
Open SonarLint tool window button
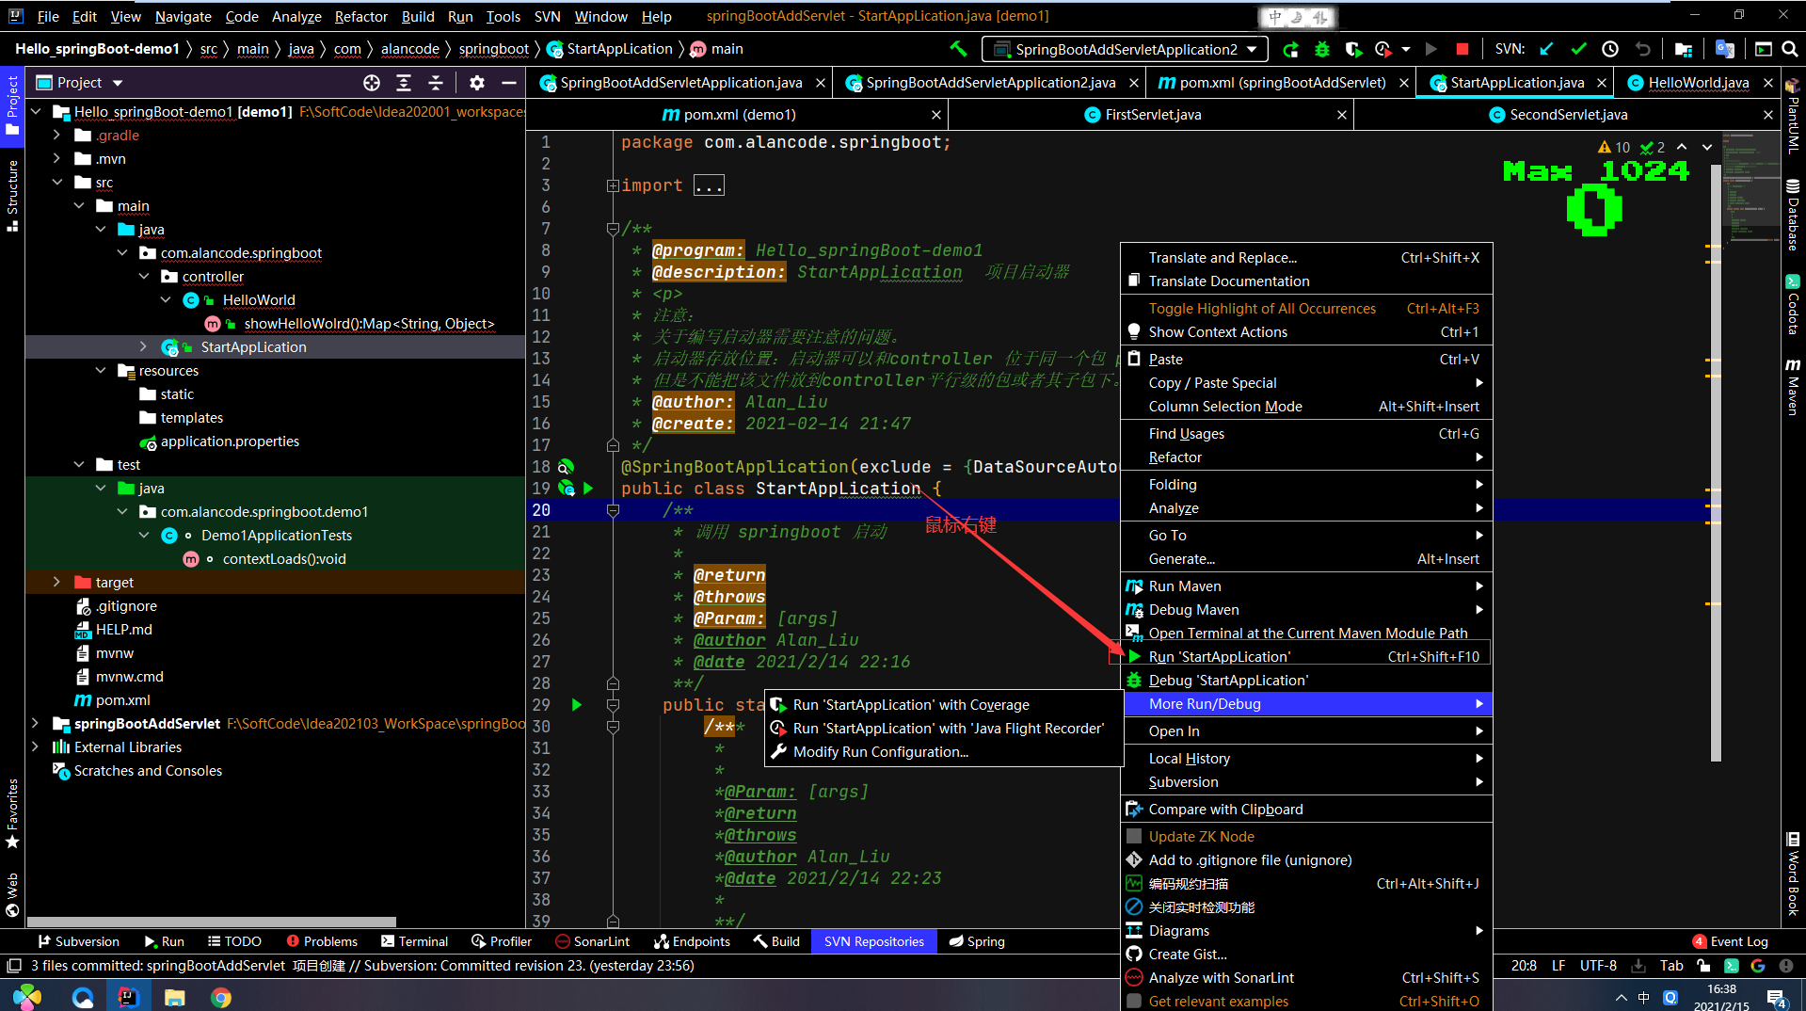click(592, 941)
